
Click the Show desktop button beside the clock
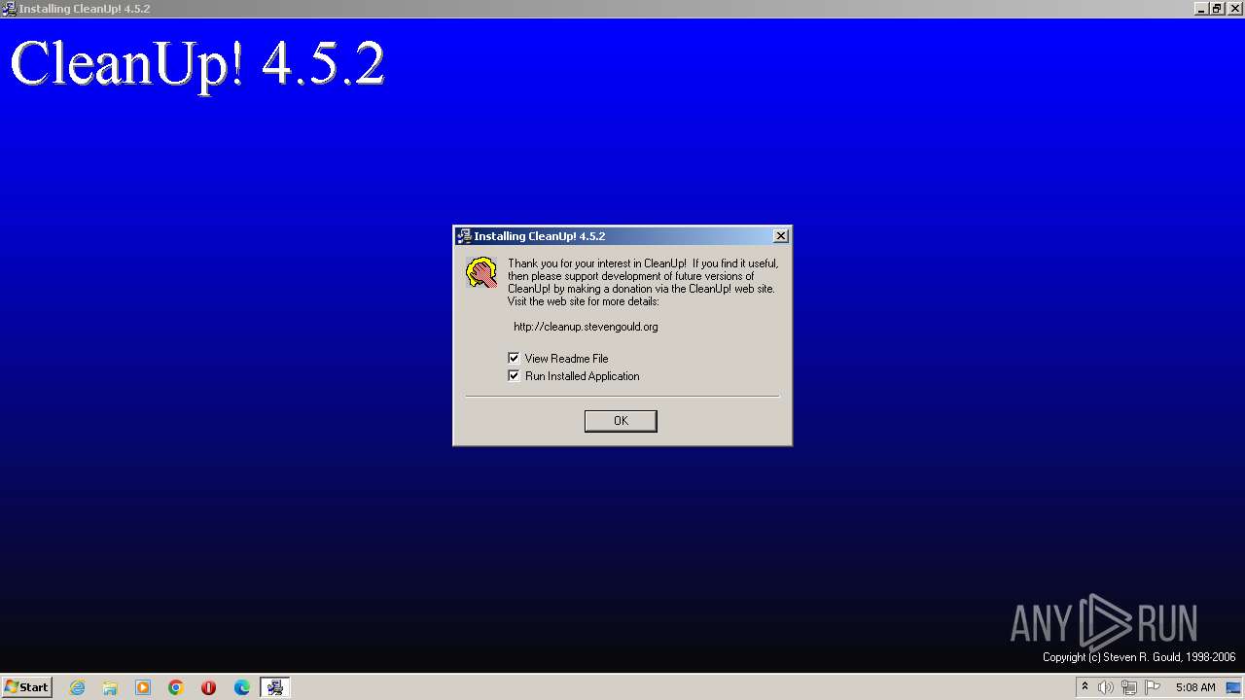(x=1234, y=687)
